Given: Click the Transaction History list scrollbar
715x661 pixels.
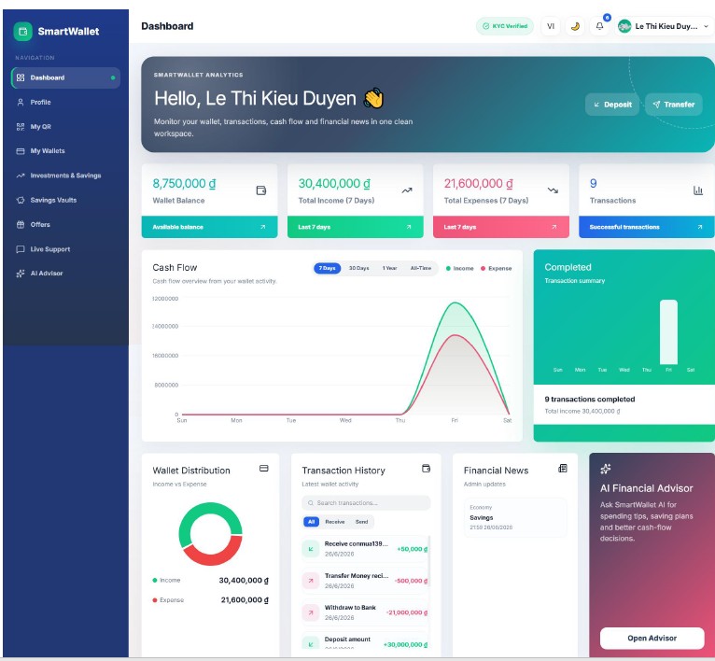Looking at the screenshot, I should coord(429,561).
